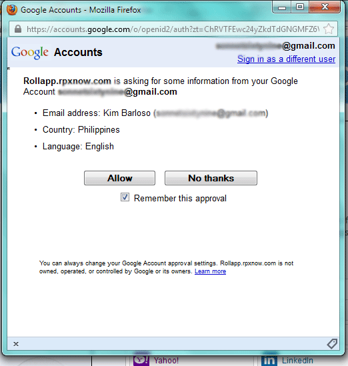
Task: Click the padlock site identity icon
Action: click(x=18, y=29)
